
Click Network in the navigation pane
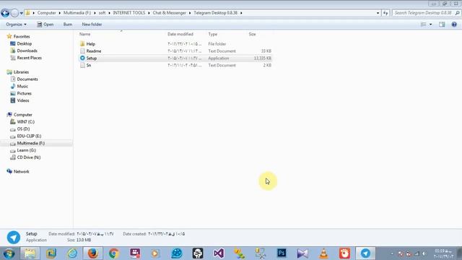tap(21, 172)
